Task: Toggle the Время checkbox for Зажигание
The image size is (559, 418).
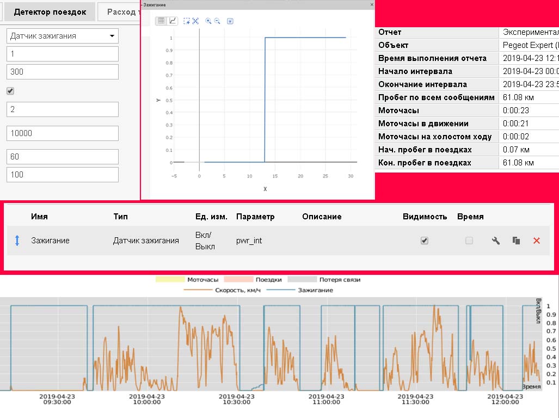Action: click(469, 241)
